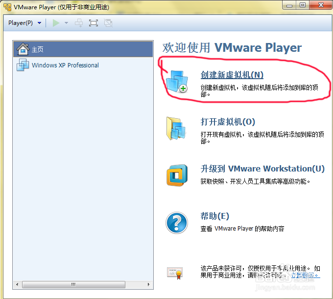Screen dimensions: 333x299
Task: Click the 创建新虚拟机(N) link
Action: click(x=232, y=75)
